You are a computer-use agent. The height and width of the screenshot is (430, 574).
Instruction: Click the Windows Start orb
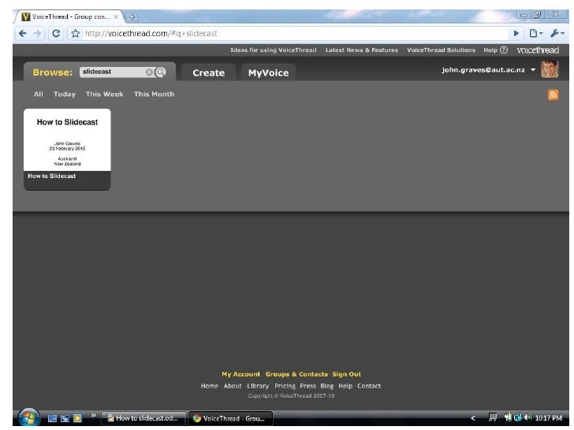click(28, 418)
